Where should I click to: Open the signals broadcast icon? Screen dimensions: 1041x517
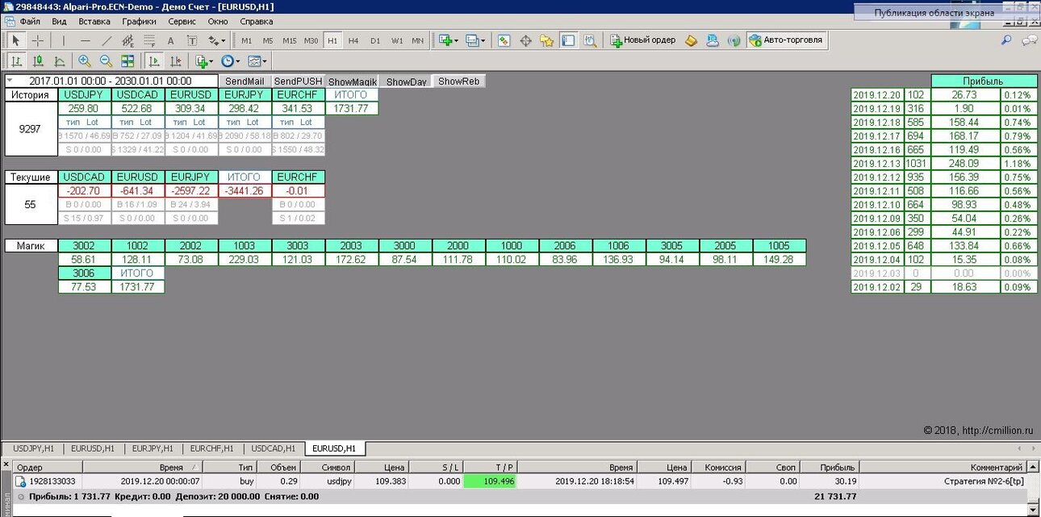point(734,40)
